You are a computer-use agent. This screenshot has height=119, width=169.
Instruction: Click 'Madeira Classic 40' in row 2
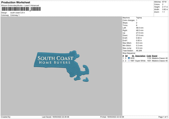[x=160, y=61]
